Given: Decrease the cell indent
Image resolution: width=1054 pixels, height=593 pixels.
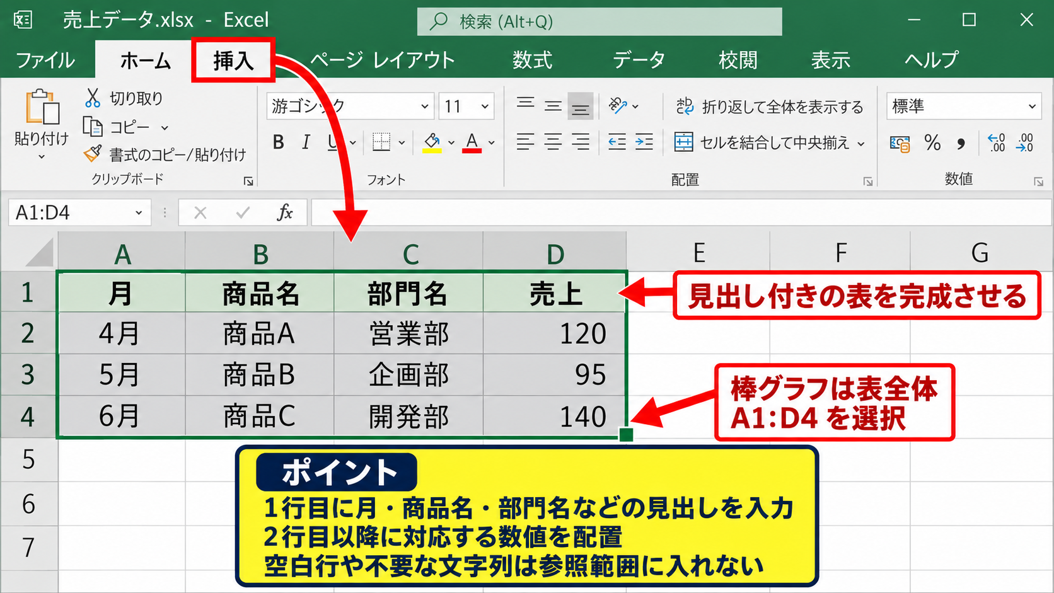Looking at the screenshot, I should coord(617,142).
